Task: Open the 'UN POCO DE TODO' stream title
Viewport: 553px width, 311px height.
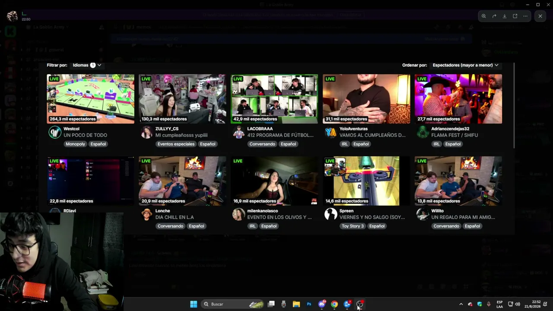Action: pyautogui.click(x=85, y=135)
